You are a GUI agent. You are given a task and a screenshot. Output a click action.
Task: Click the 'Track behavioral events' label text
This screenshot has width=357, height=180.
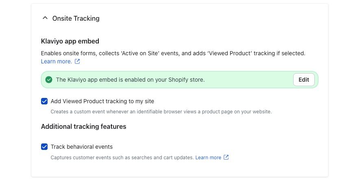click(x=81, y=147)
